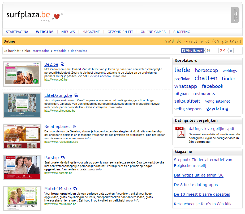Select the tinder tag
The width and height of the screenshot is (245, 214).
click(229, 78)
